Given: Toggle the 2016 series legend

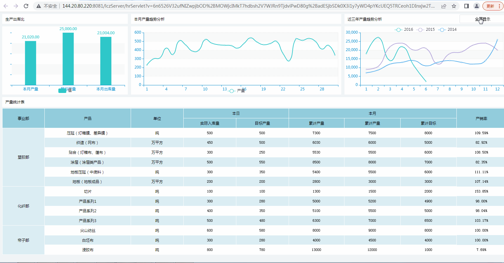Looking at the screenshot, I should (404, 30).
